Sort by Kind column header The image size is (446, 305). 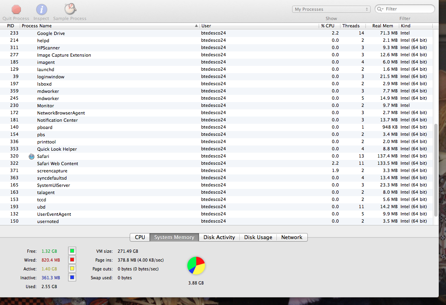pos(415,26)
